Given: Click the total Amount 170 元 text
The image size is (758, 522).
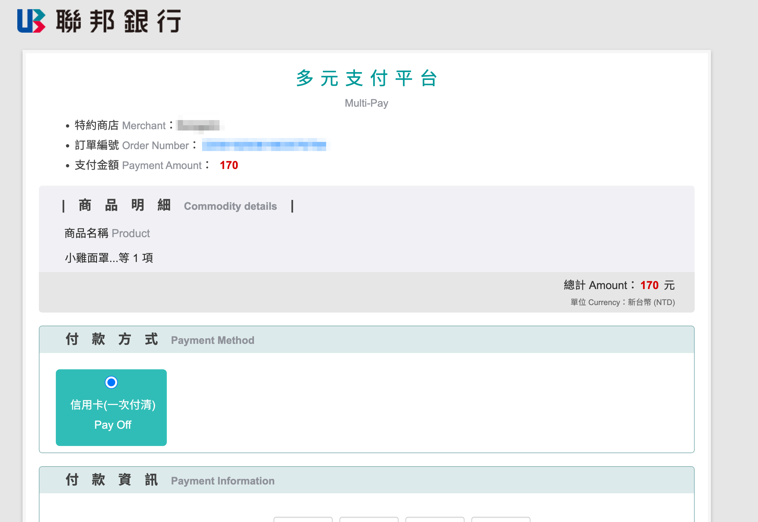Looking at the screenshot, I should point(619,285).
